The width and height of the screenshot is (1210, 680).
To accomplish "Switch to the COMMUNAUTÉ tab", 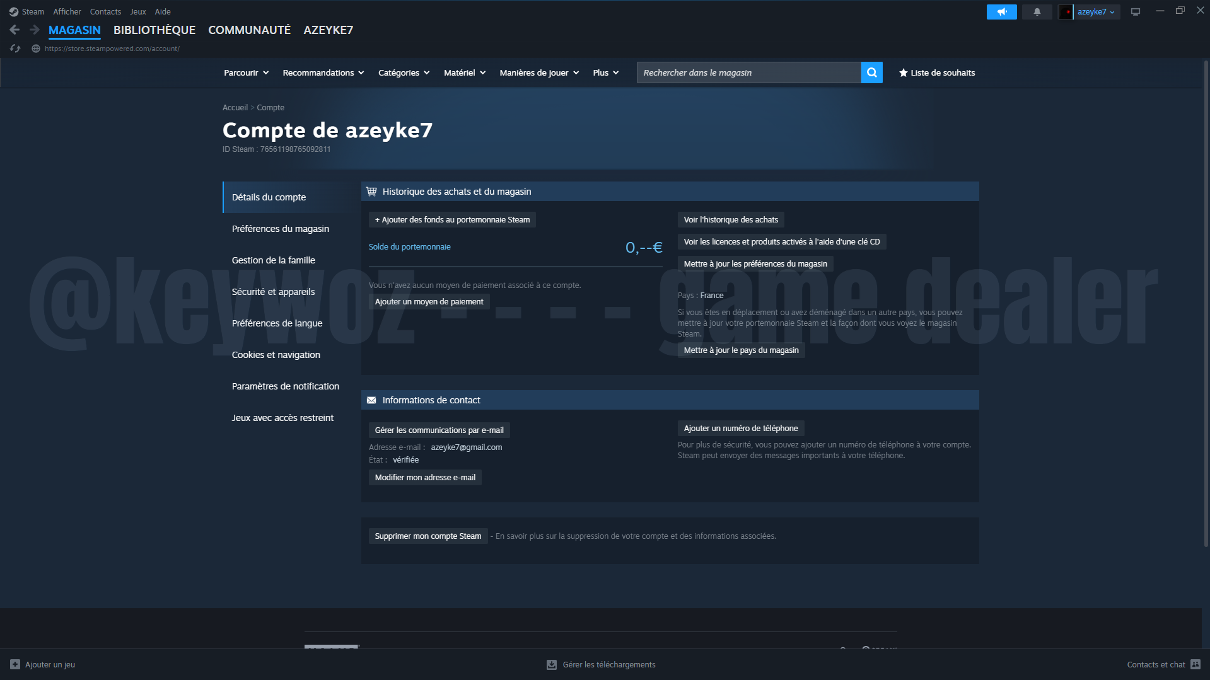I will (250, 30).
